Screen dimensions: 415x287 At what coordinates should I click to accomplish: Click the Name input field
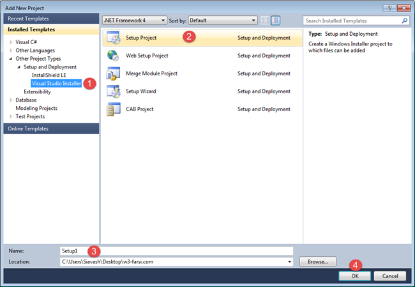[x=176, y=251]
